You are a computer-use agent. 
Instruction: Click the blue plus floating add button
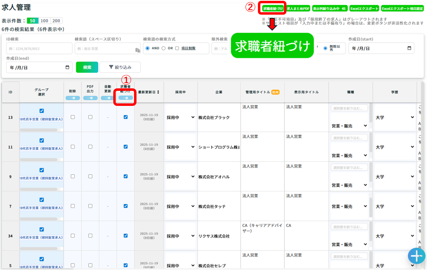click(x=416, y=256)
